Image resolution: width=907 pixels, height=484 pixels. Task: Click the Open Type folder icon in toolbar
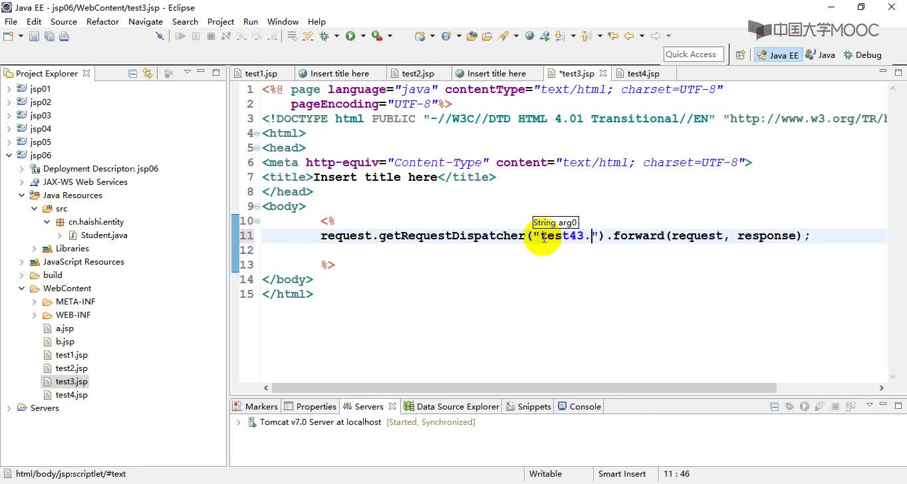coord(472,36)
